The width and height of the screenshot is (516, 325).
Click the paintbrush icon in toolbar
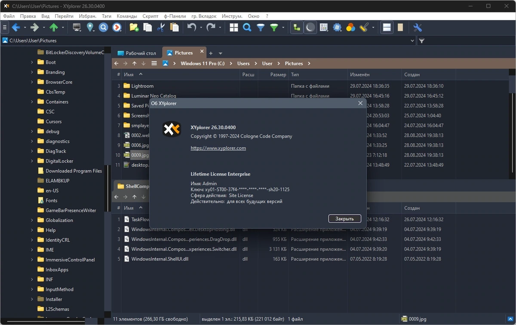tap(364, 28)
